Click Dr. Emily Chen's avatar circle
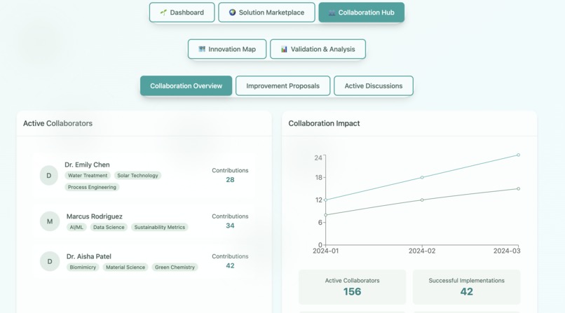Screen dimensions: 565x313 (49, 176)
